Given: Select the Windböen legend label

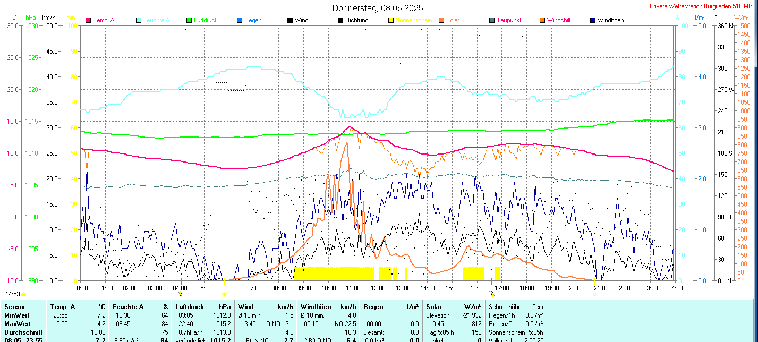Looking at the screenshot, I should pyautogui.click(x=611, y=20).
